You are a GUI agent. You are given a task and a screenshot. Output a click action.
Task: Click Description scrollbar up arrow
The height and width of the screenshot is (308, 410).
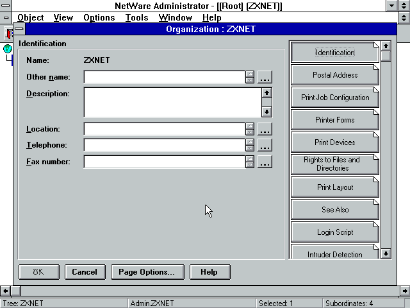pos(266,92)
